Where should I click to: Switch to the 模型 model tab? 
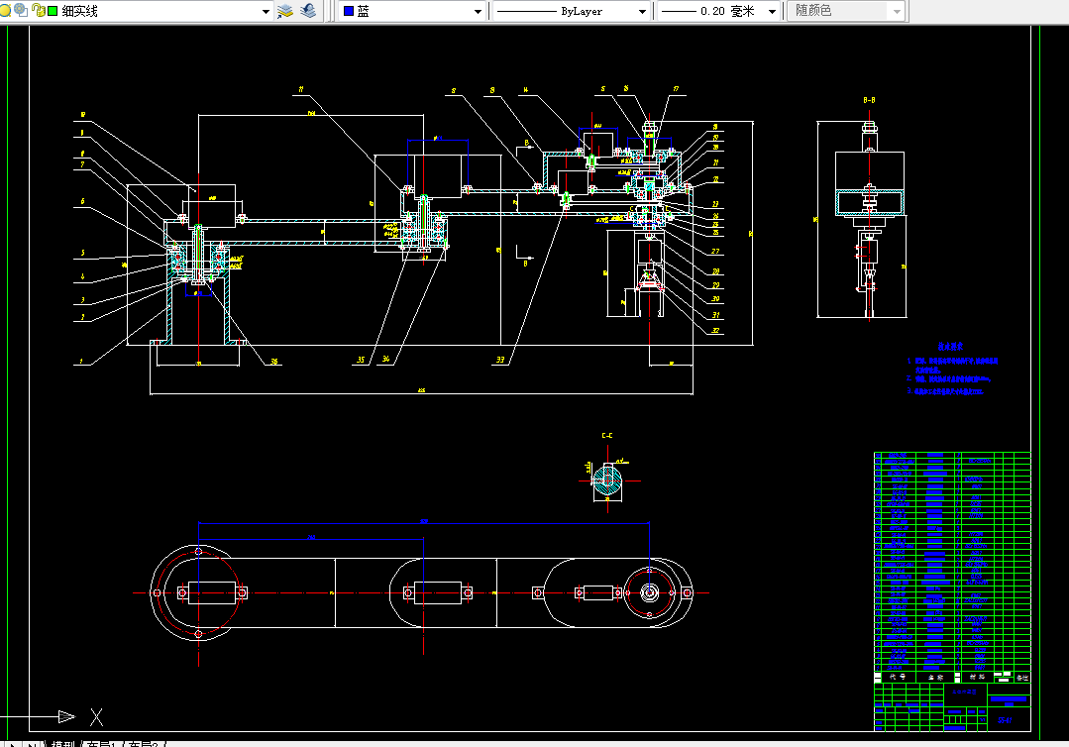(x=61, y=743)
